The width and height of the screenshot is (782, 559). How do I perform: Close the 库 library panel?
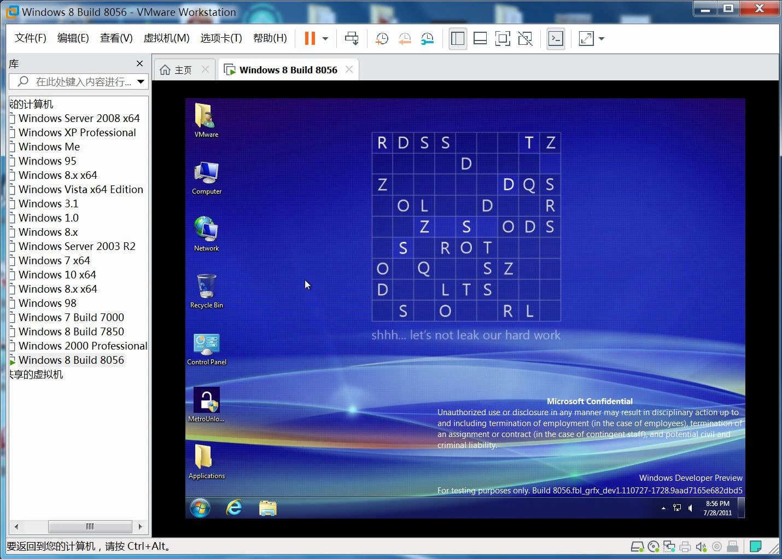pos(139,63)
